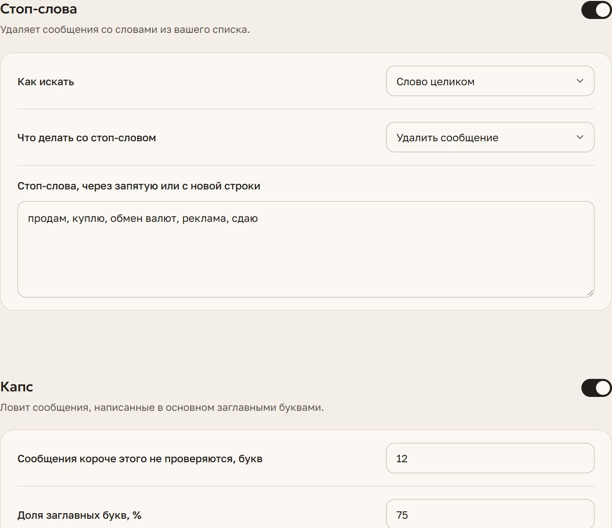This screenshot has height=528, width=612.
Task: Click the Стоп-слова, через запятую label
Action: tap(139, 186)
